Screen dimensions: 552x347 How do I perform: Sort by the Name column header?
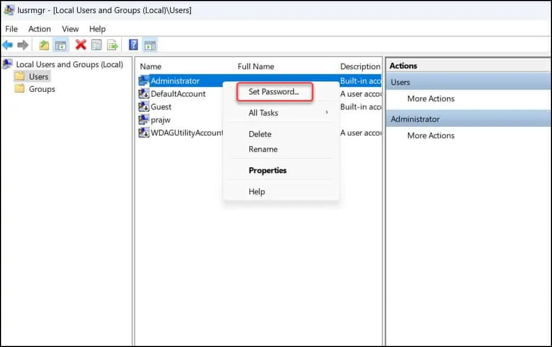pos(150,67)
